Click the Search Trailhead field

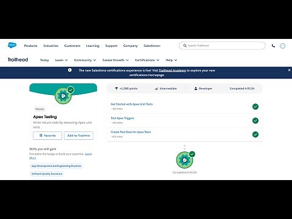[222, 46]
